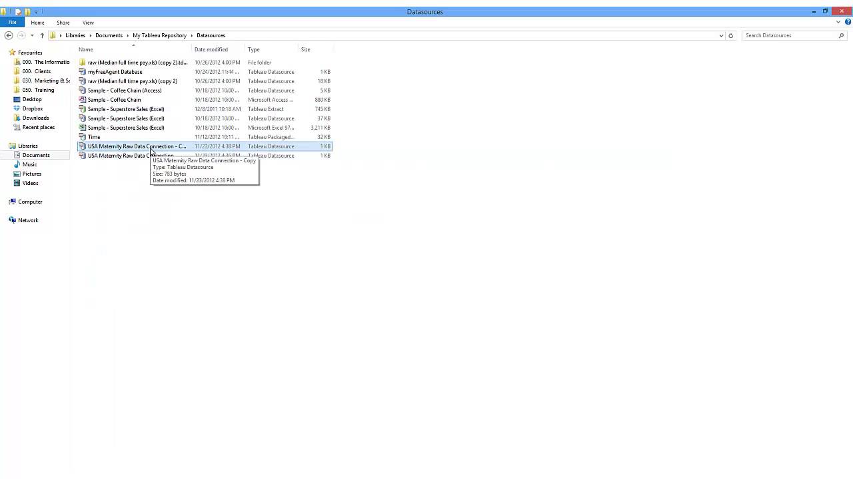Select the Network icon in sidebar
The height and width of the screenshot is (479, 853).
(12, 220)
